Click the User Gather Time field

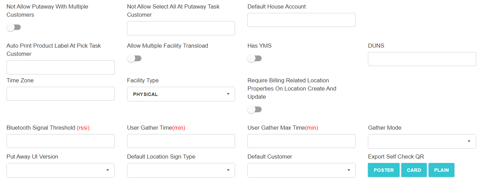181,141
